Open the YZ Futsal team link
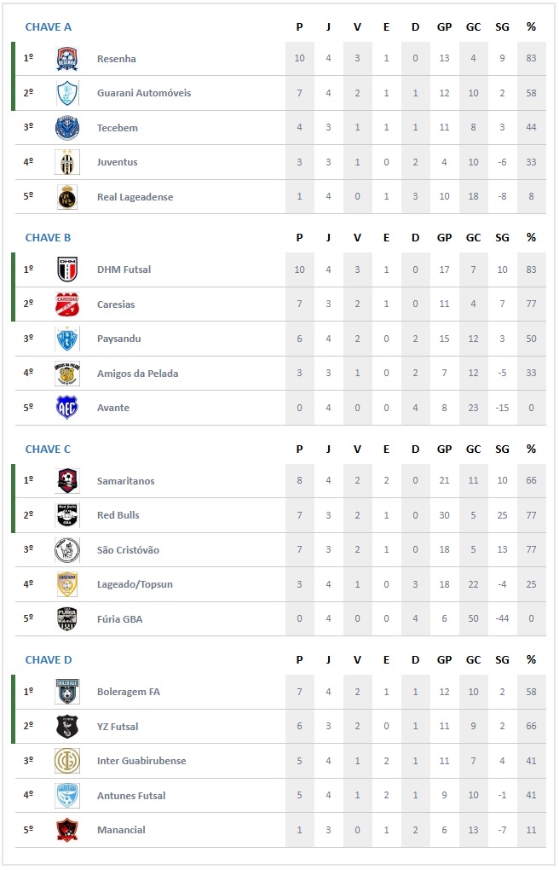 [118, 727]
